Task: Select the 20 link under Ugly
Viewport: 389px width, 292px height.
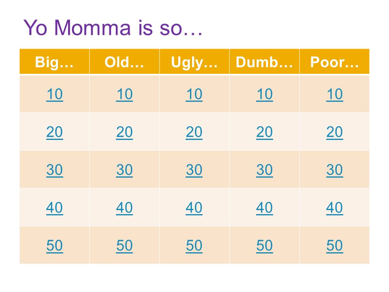Action: 194,132
